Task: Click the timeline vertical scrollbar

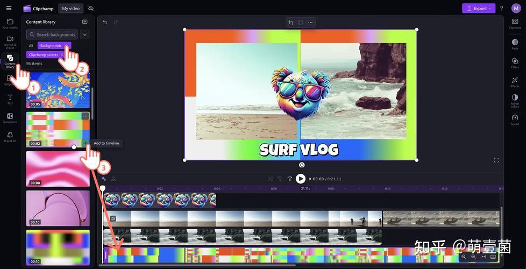Action: [501, 231]
